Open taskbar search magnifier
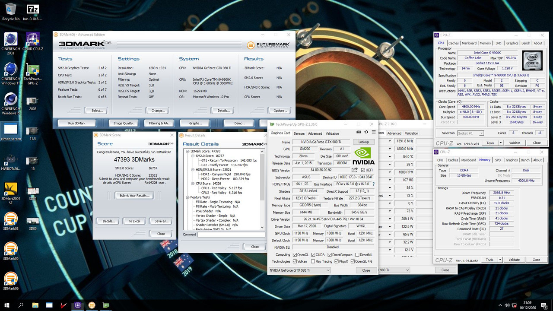This screenshot has height=311, width=553. (x=21, y=305)
